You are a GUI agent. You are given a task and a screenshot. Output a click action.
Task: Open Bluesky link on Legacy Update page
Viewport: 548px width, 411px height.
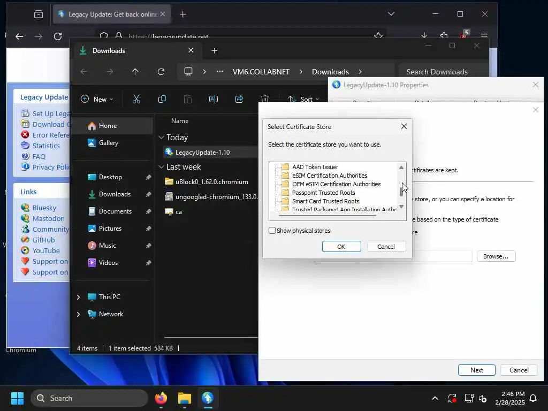click(x=44, y=208)
